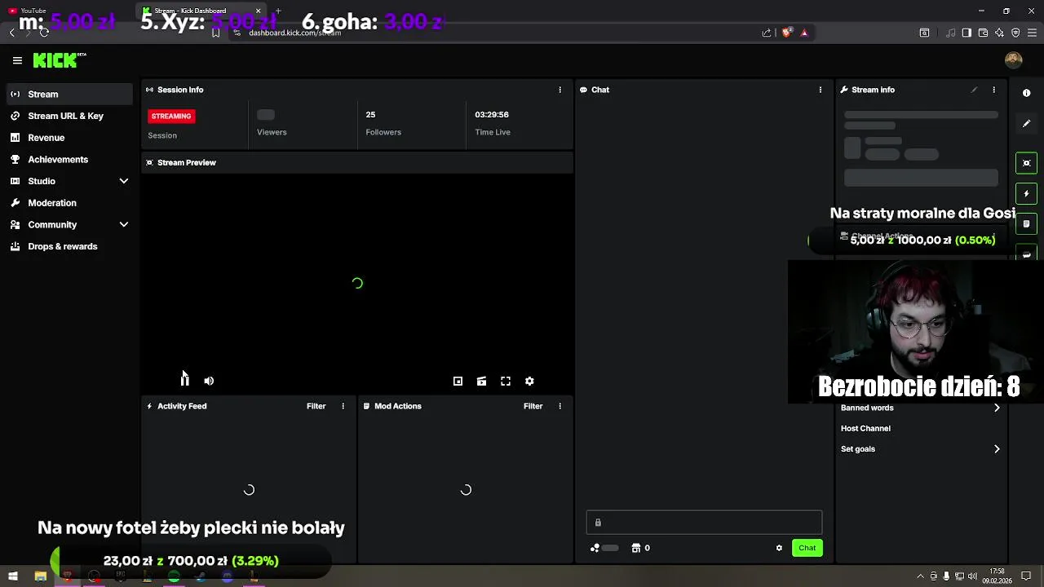Open Brave Shields icon

[x=786, y=33]
